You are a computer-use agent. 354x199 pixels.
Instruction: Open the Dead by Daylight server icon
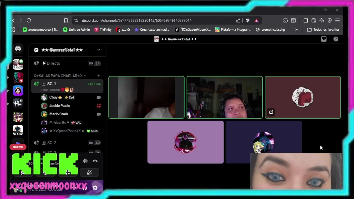pyautogui.click(x=18, y=104)
